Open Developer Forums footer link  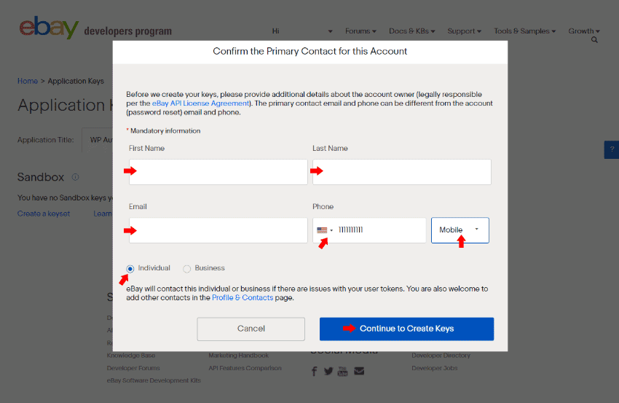coord(133,368)
